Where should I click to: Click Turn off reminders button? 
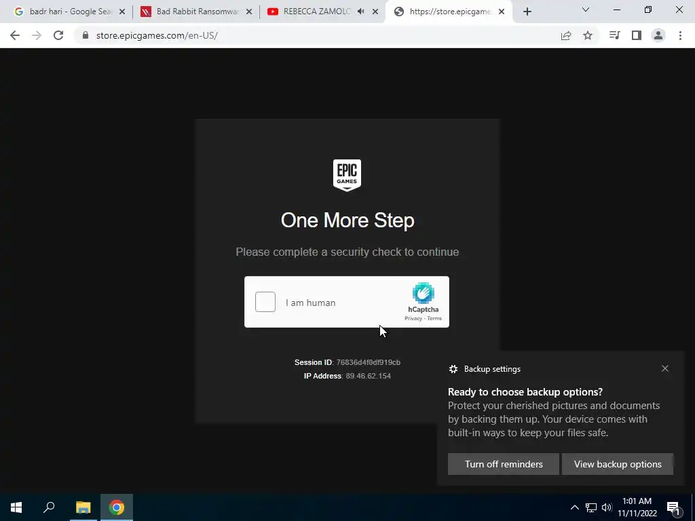(x=504, y=464)
